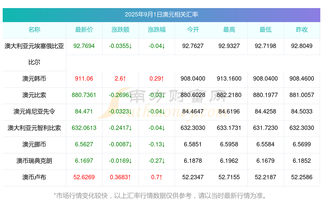This screenshot has height=204, width=323.
Task: Click the highest value 52.7155
Action: 229,177
